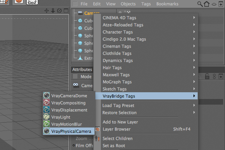The image size is (225, 150).
Task: Click the viewport rotate icon
Action: (59, 10)
